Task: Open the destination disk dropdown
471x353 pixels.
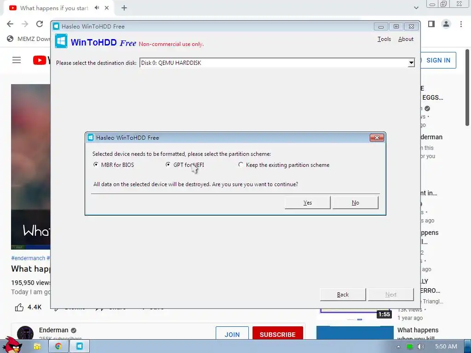Action: pos(411,63)
